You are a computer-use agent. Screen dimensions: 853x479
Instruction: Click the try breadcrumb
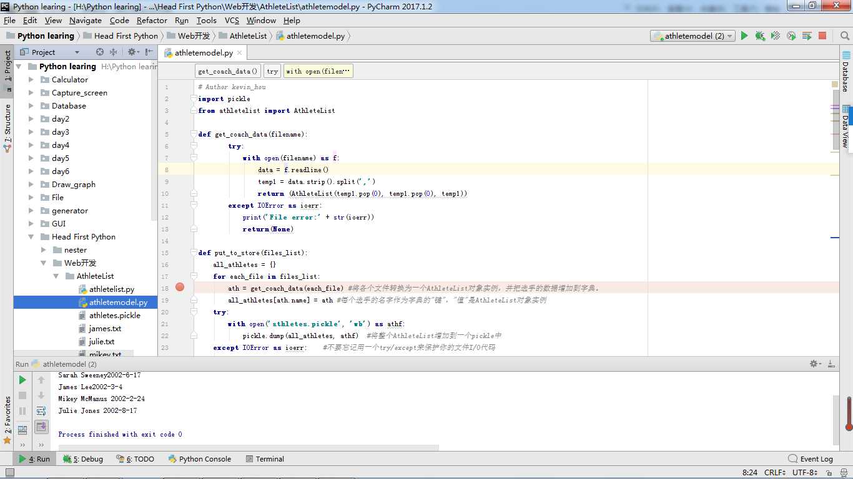click(x=272, y=71)
